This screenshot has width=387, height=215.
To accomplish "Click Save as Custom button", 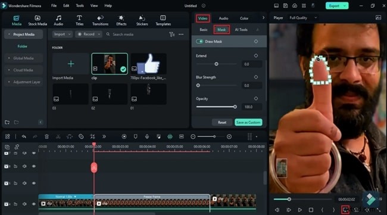I will 248,122.
